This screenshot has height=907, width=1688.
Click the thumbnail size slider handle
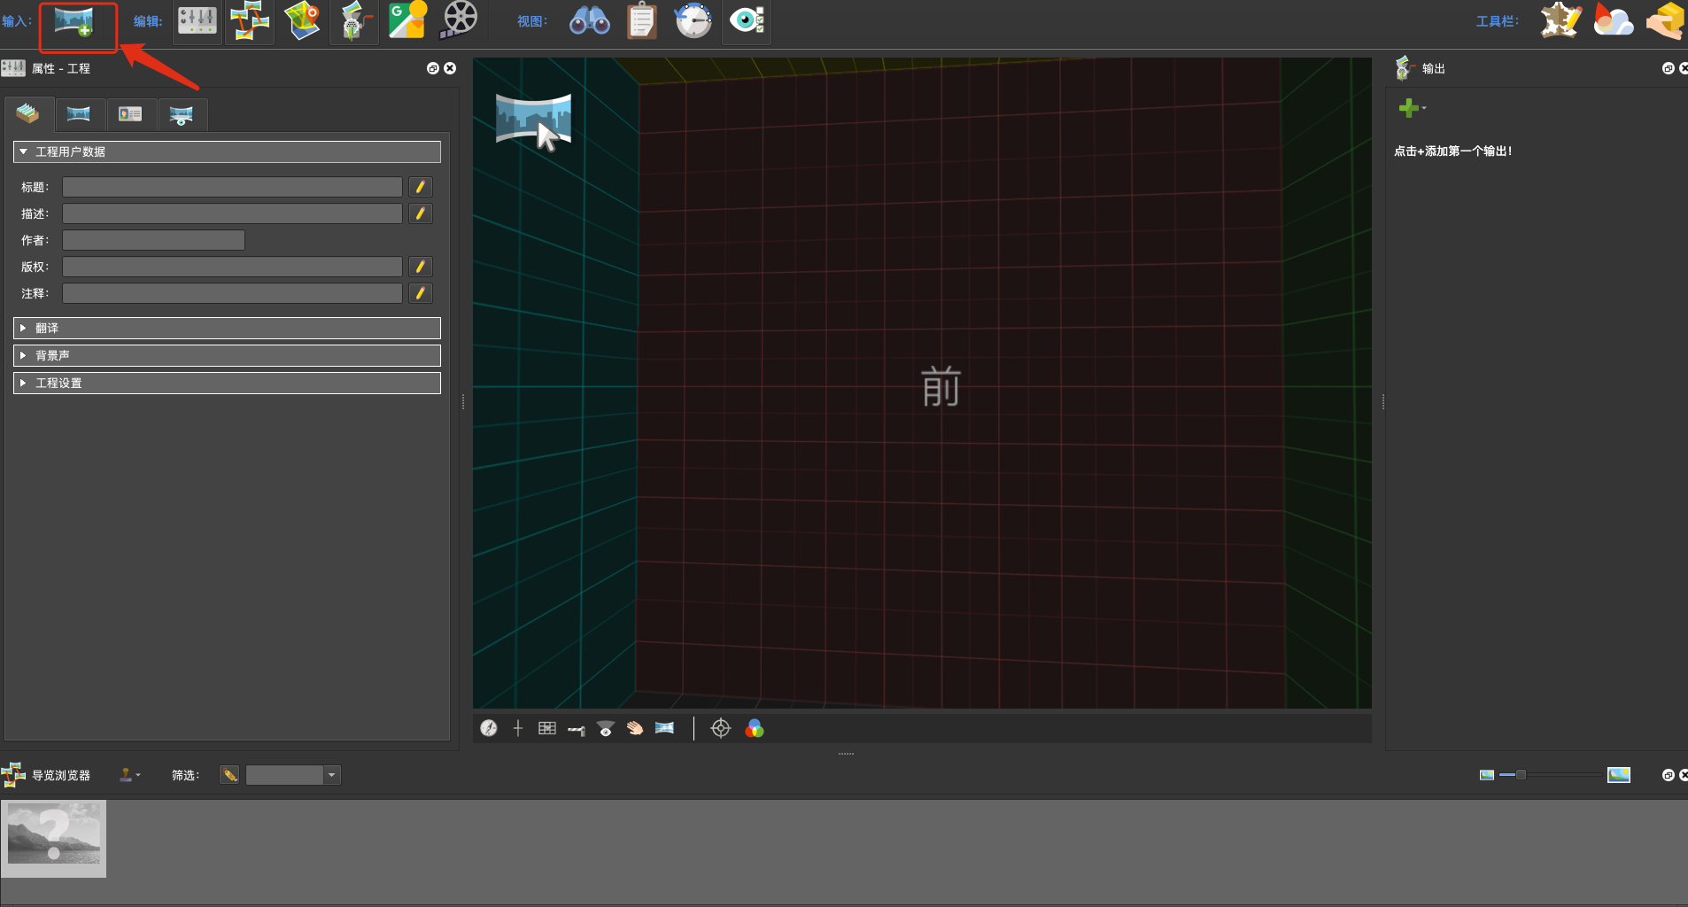click(x=1521, y=775)
